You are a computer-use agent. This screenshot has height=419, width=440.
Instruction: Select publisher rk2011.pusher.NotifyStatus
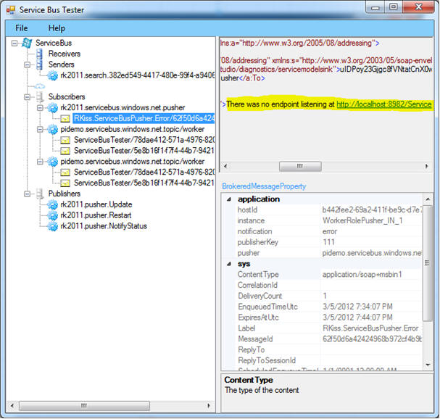click(104, 226)
